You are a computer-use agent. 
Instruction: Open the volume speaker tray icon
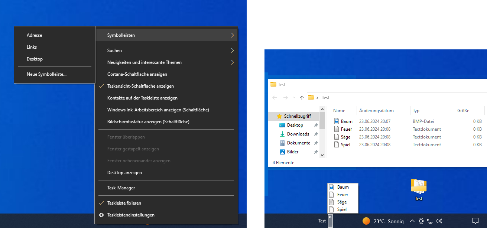point(439,221)
